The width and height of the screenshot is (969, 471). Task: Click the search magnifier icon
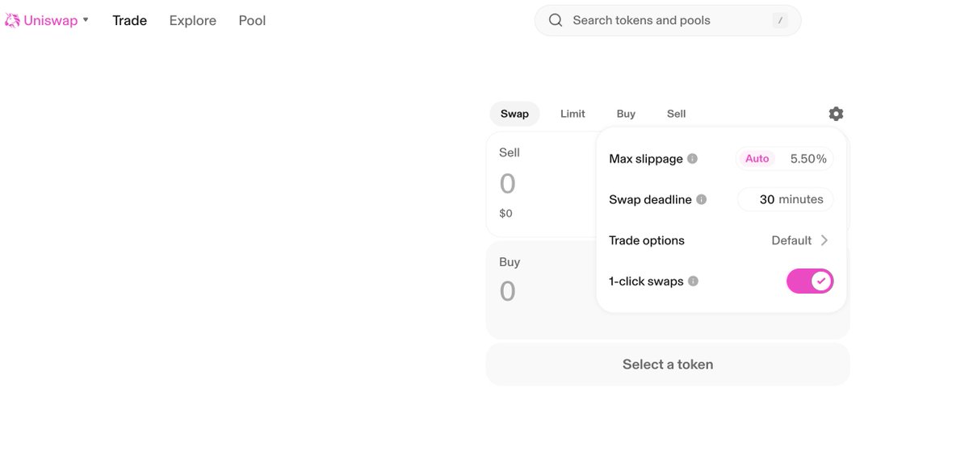[556, 20]
